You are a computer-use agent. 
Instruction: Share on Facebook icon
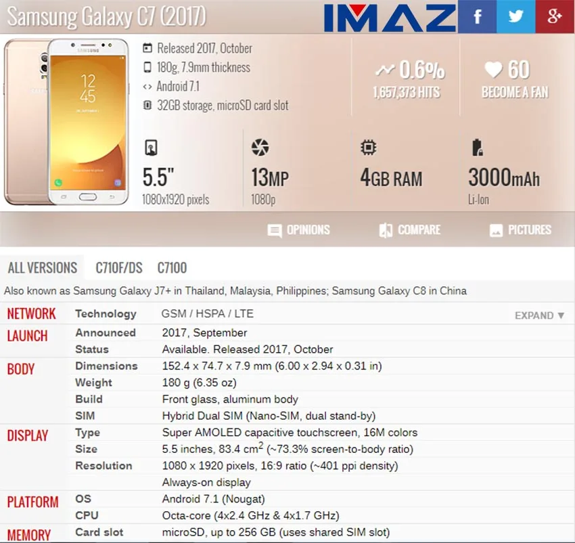477,16
